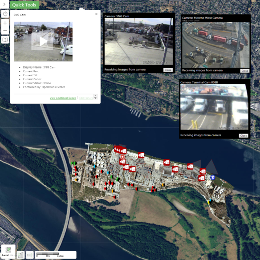Click the XY coordinates tool icon

[21, 255]
